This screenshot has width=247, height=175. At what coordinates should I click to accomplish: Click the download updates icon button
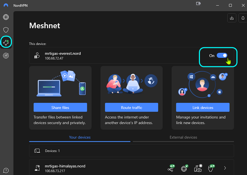(232, 18)
